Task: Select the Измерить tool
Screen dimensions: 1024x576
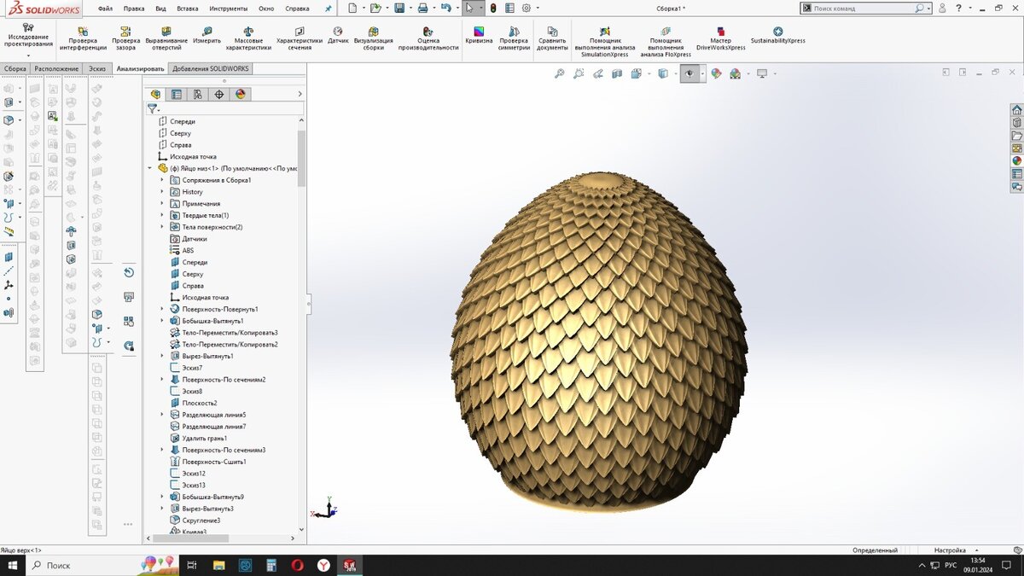Action: (207, 35)
